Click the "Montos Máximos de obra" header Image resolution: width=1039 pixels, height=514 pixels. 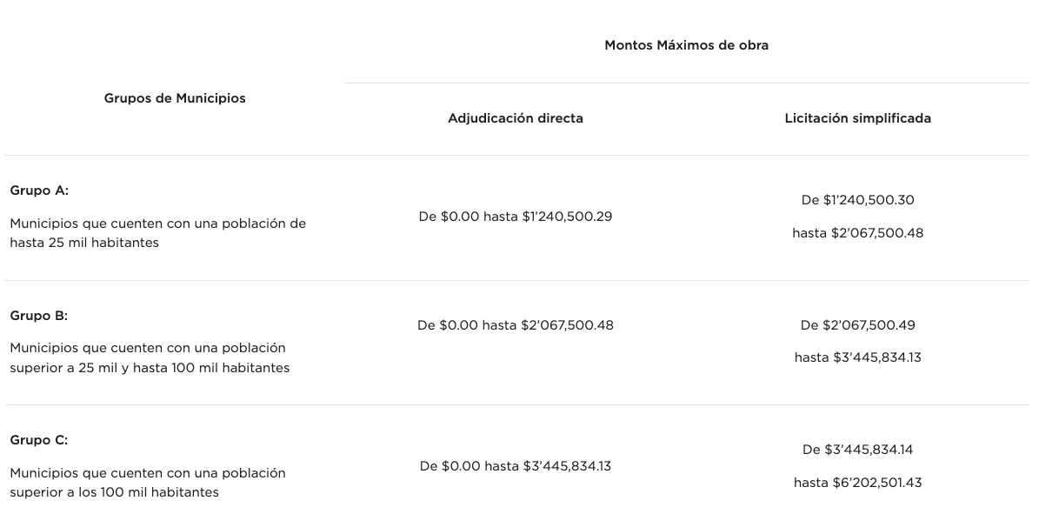coord(686,45)
